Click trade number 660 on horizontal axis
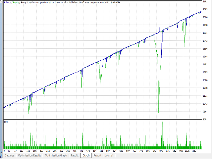 point(121,151)
